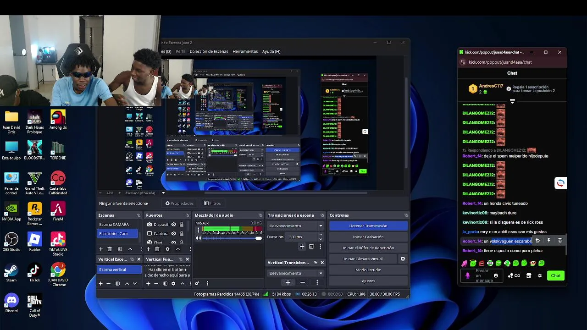
Task: Click Iniciar Grabación button
Action: pos(368,237)
